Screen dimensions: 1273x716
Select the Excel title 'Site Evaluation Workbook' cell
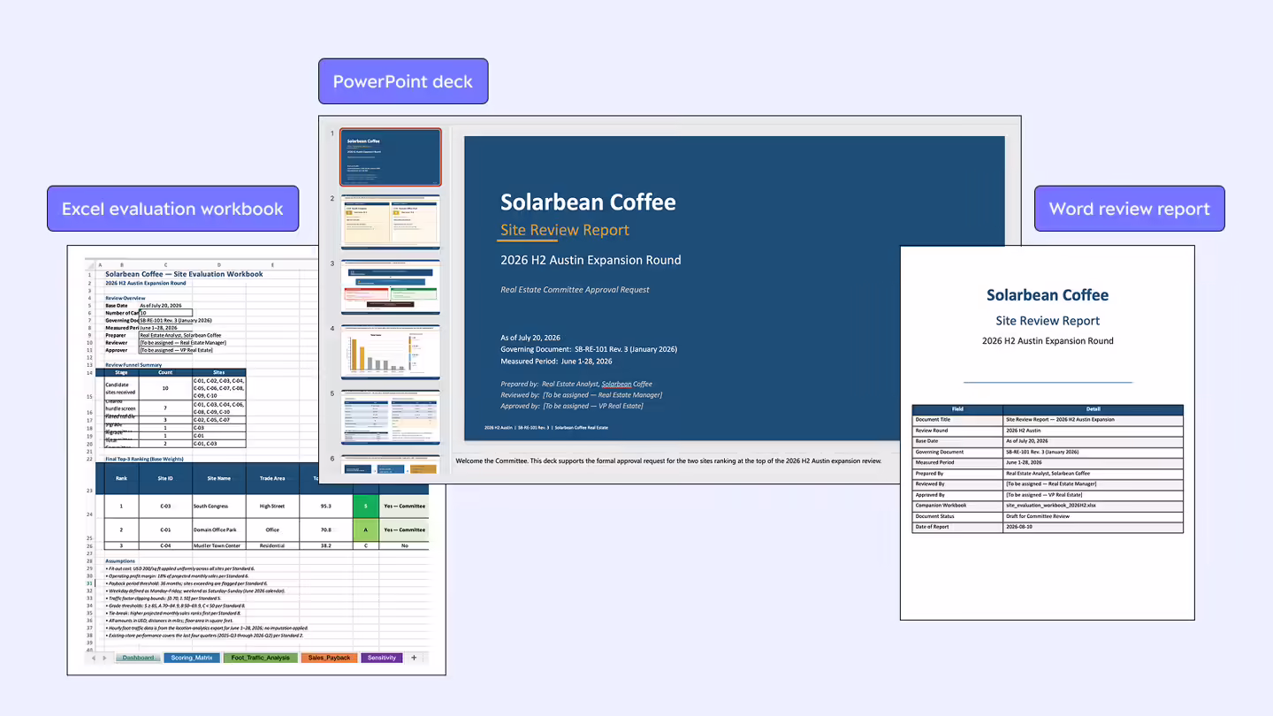pyautogui.click(x=184, y=274)
